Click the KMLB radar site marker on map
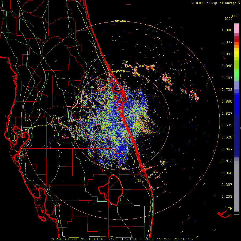Viewport: 241px width, 241px height. click(x=121, y=121)
